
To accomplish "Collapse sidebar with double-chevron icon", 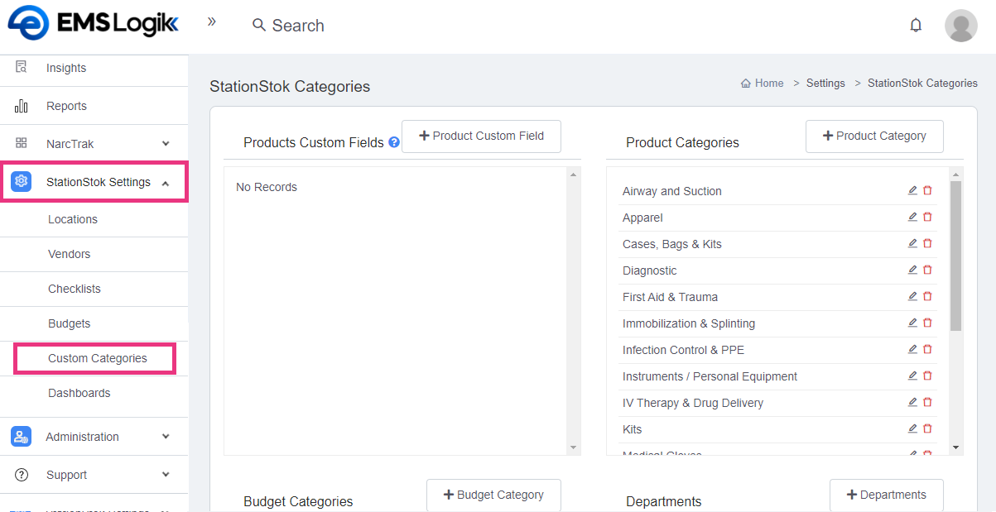I will (x=212, y=22).
